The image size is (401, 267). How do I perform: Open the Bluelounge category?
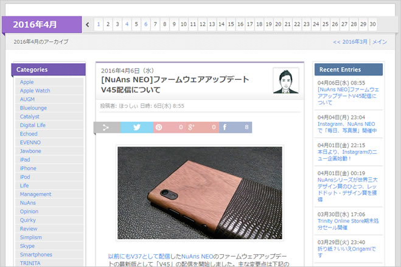point(33,108)
